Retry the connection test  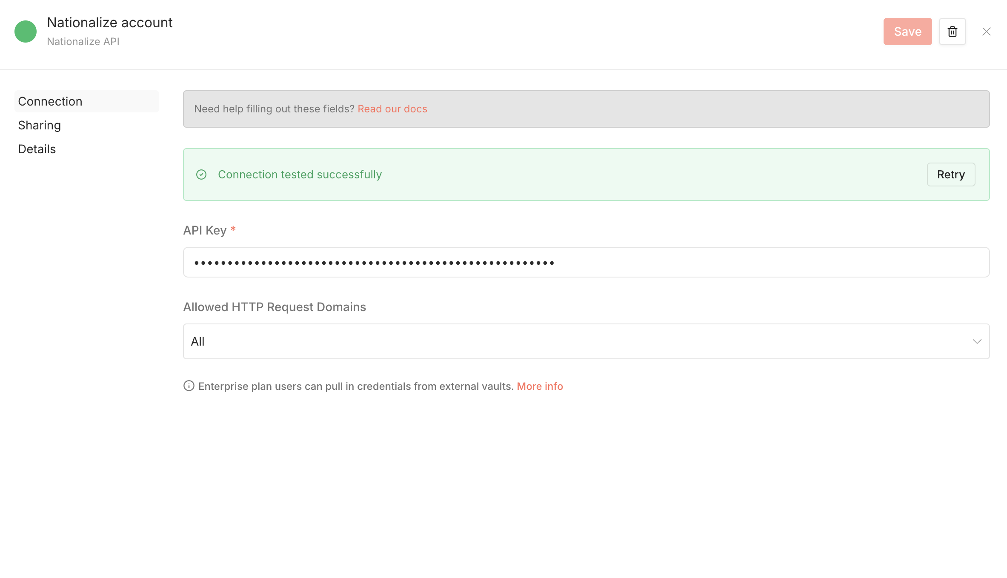[x=951, y=175]
